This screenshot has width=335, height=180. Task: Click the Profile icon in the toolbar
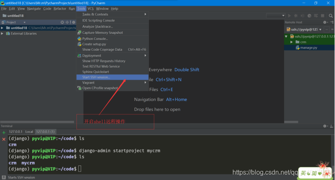click(x=309, y=16)
